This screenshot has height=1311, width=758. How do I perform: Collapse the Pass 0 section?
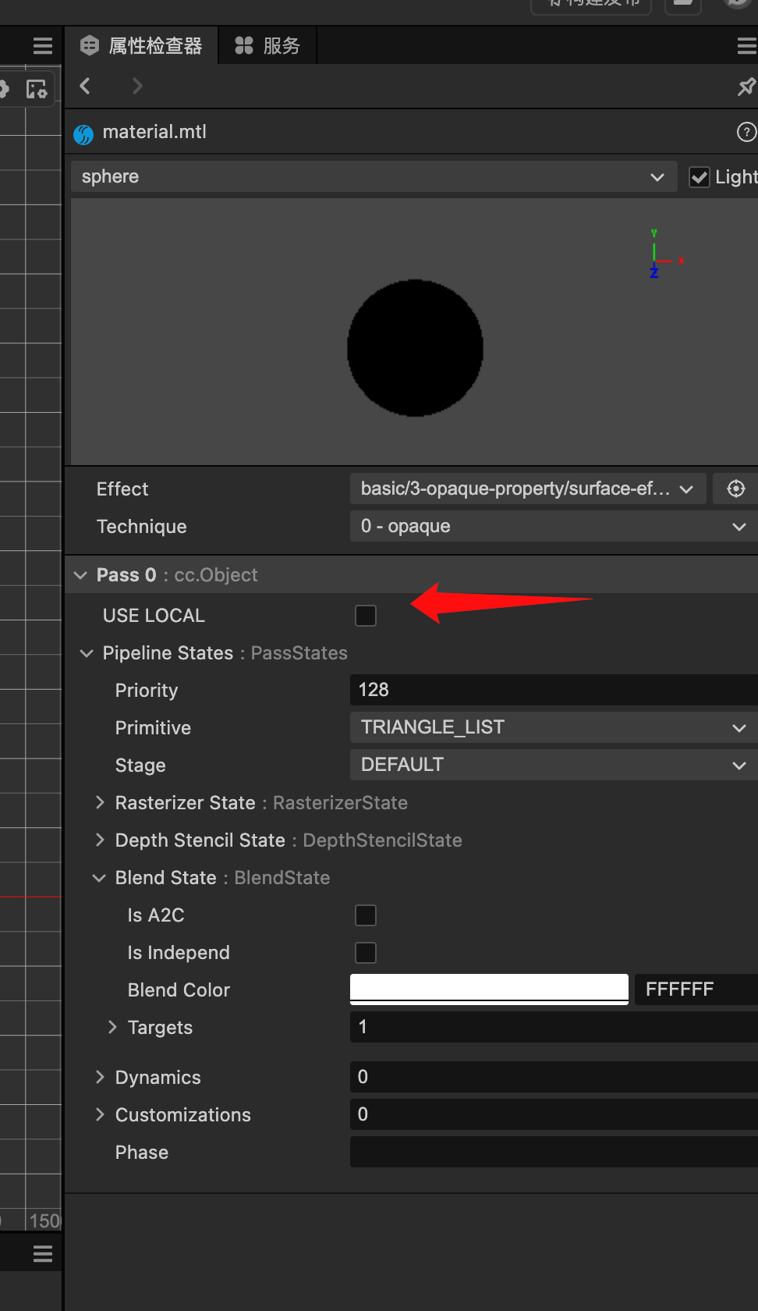coord(80,575)
